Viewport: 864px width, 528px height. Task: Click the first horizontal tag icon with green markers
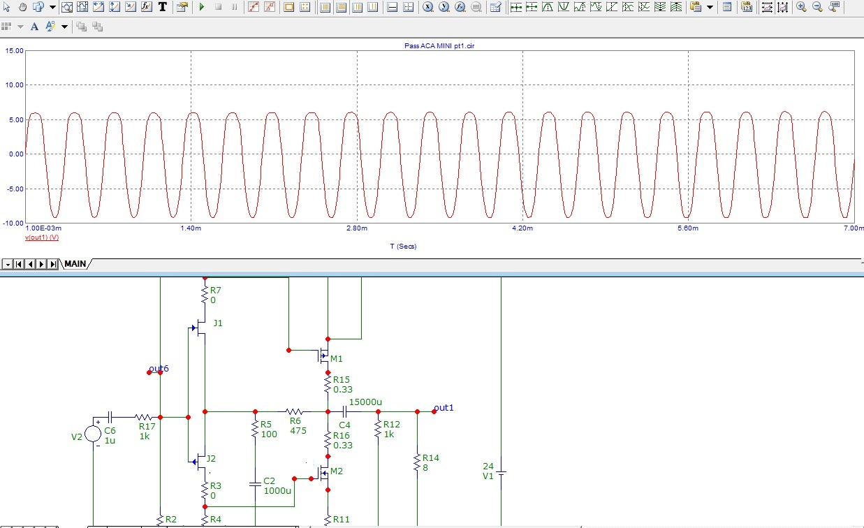(x=515, y=7)
